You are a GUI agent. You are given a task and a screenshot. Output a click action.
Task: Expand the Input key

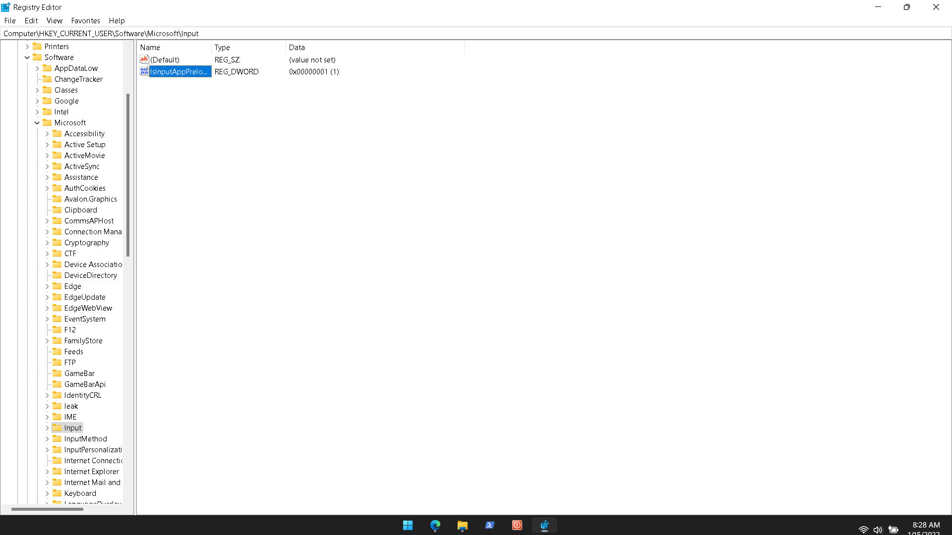pyautogui.click(x=47, y=428)
